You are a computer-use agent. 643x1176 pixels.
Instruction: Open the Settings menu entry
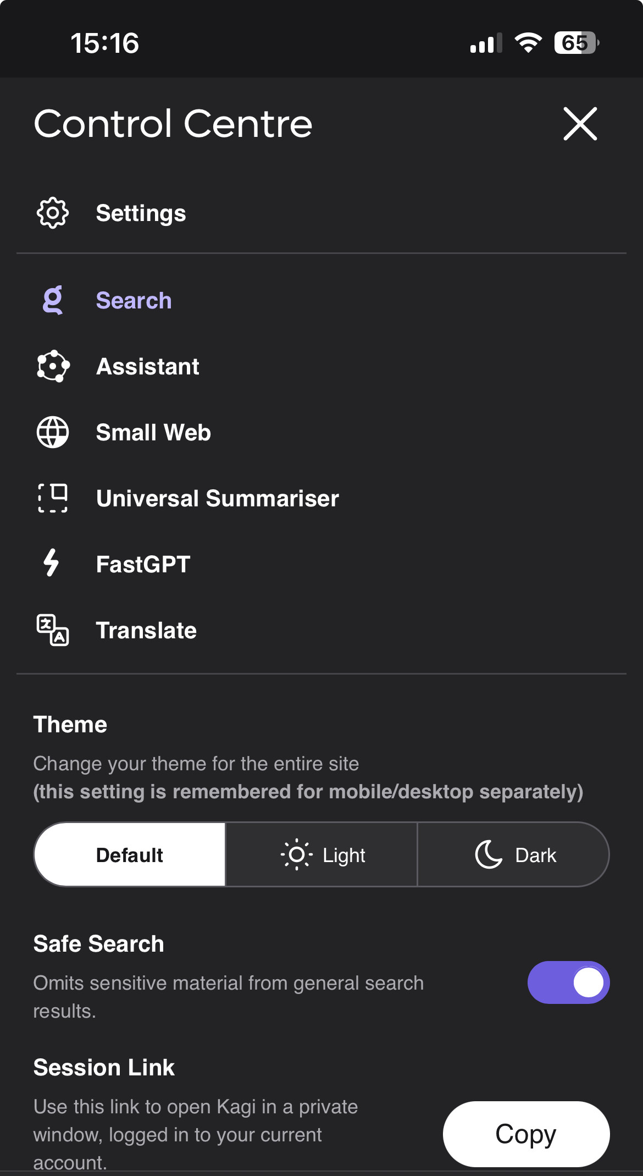141,213
